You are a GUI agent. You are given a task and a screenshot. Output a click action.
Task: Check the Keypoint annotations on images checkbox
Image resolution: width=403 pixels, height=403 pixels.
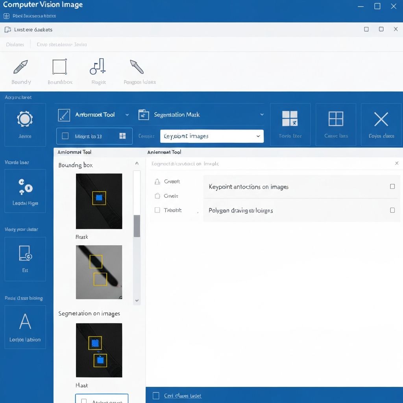coord(392,187)
